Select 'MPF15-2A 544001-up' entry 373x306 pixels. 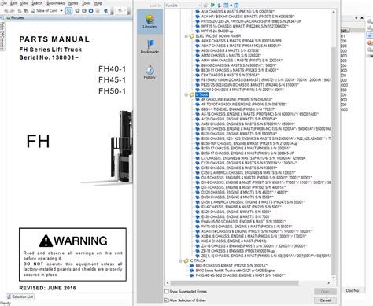click(217, 31)
